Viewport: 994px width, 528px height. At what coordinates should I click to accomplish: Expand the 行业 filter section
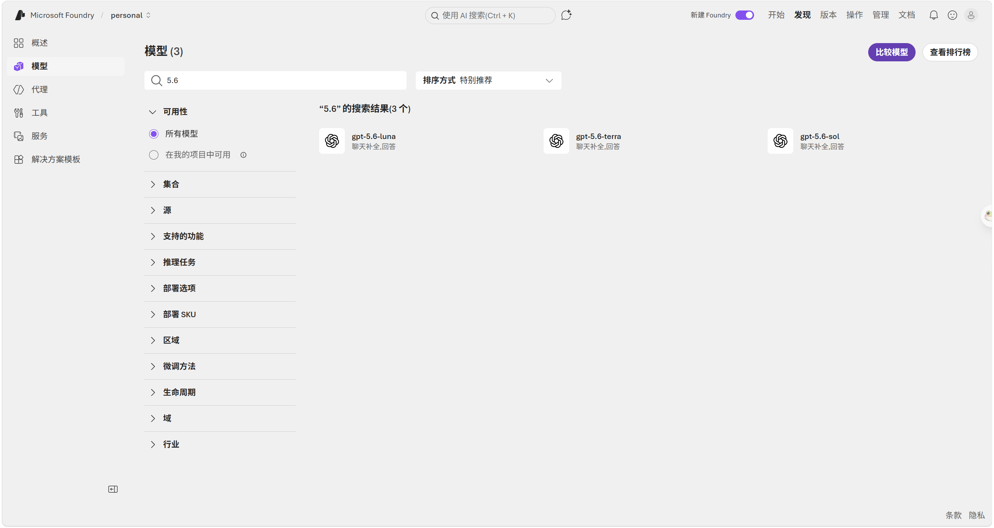pyautogui.click(x=220, y=445)
